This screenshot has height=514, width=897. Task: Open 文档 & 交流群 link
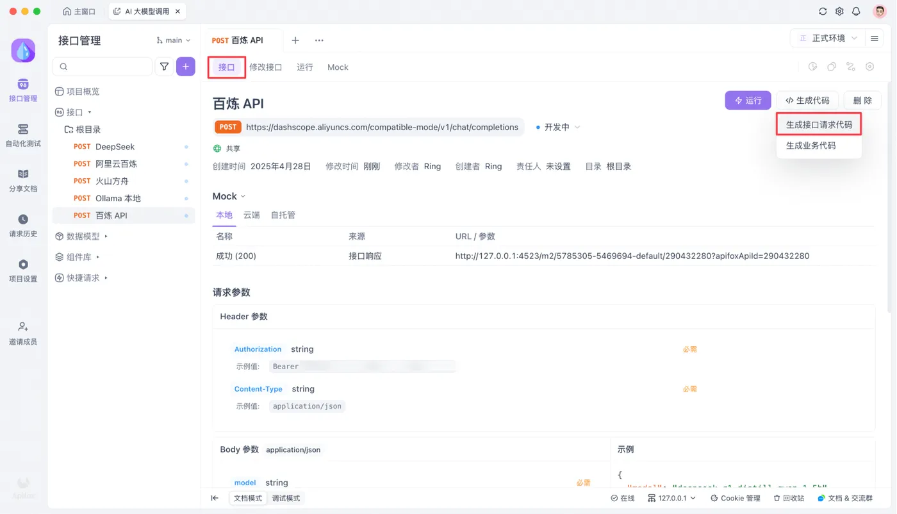point(845,498)
